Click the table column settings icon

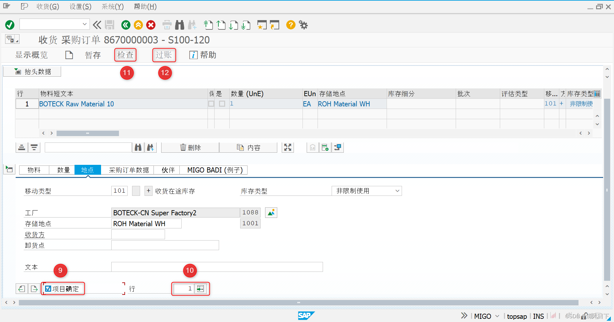(x=597, y=94)
